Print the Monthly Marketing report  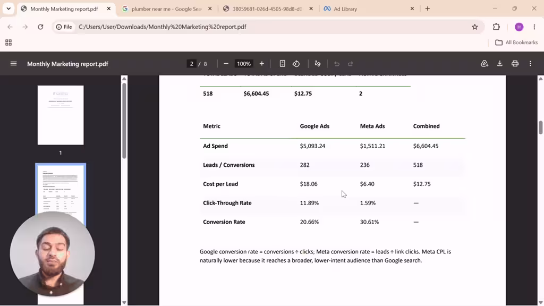pos(515,64)
